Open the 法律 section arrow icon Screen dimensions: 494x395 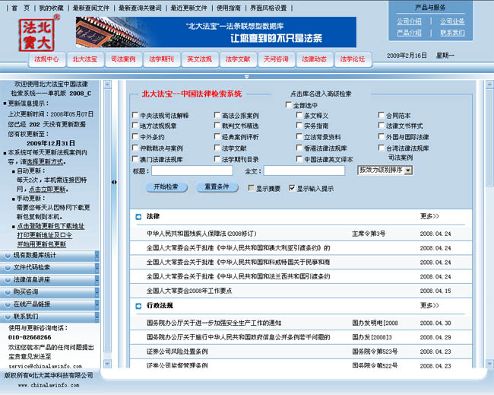138,217
